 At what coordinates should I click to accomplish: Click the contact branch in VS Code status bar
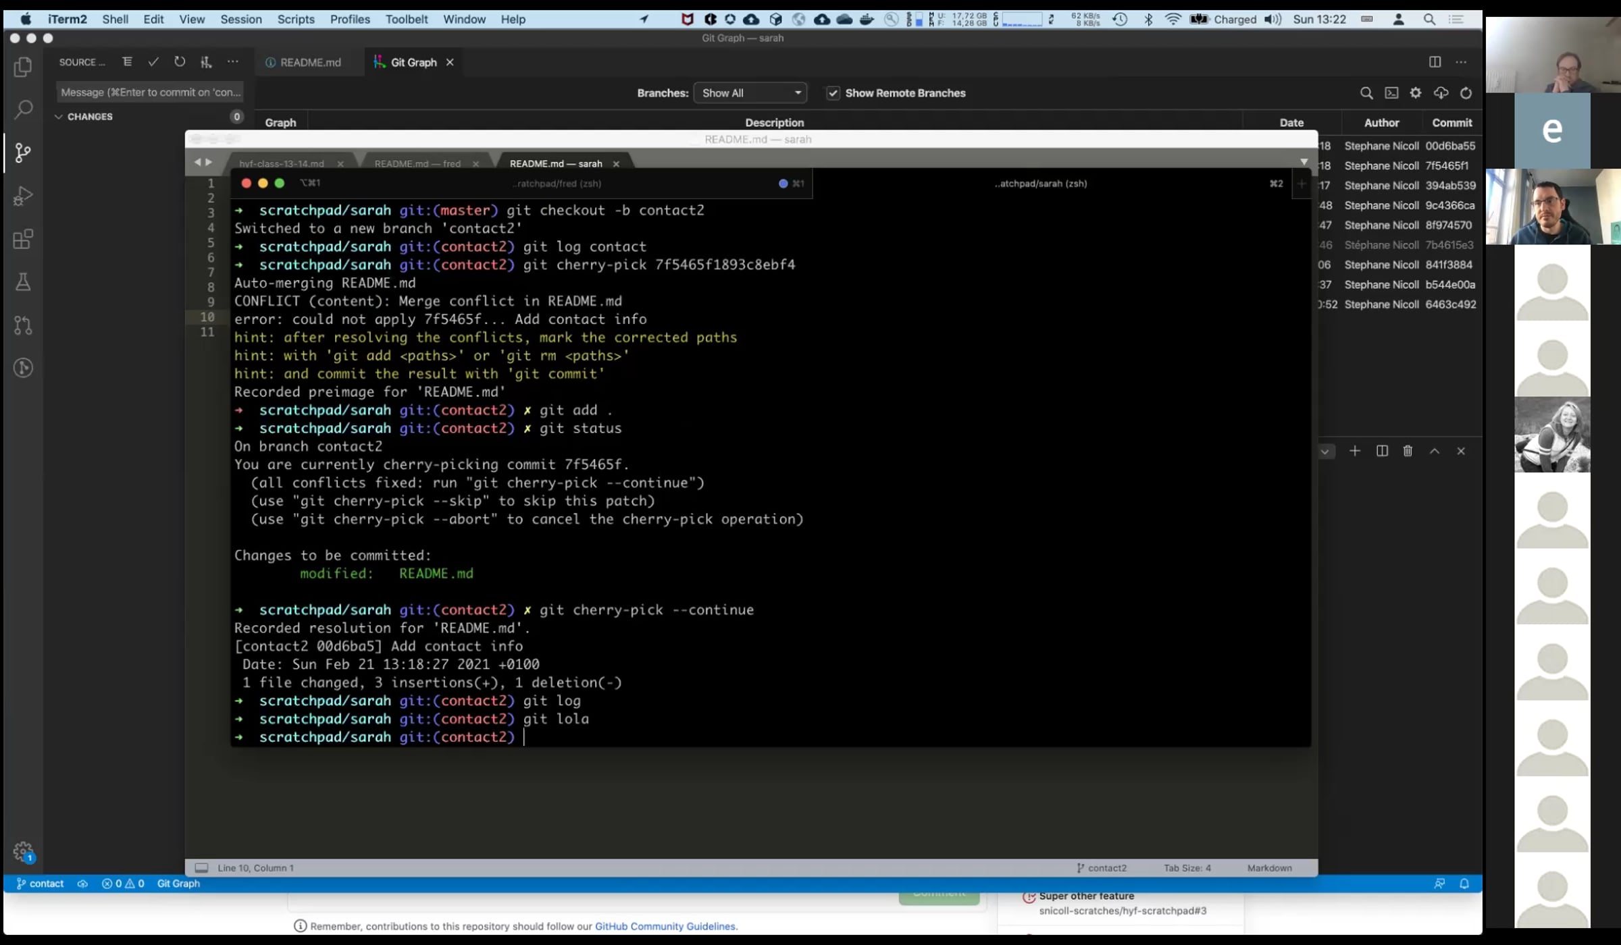pos(40,884)
